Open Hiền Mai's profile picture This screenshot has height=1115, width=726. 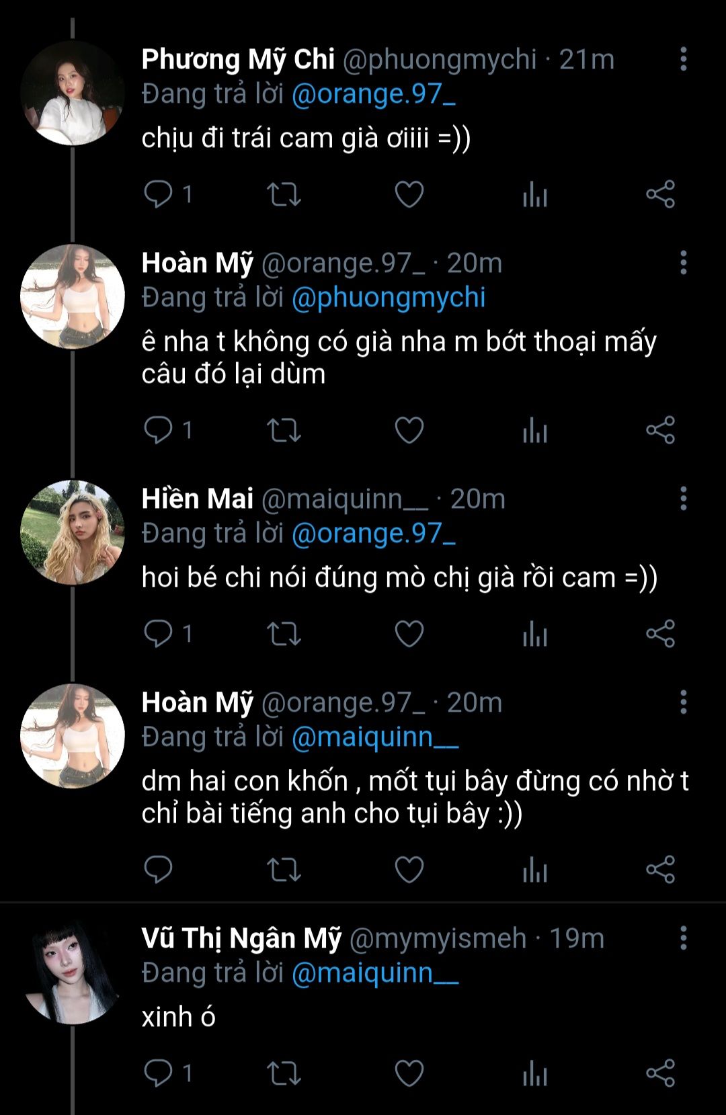(73, 532)
